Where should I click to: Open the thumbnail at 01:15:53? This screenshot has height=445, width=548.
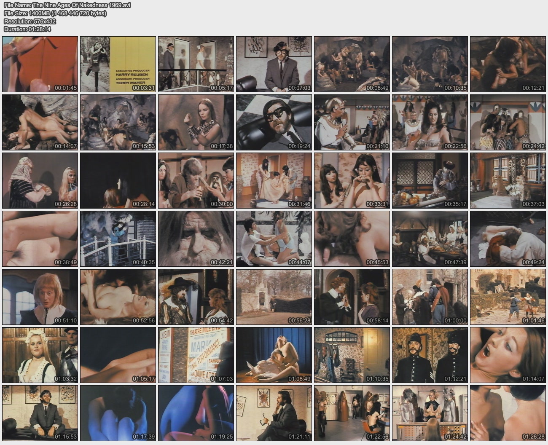point(40,413)
